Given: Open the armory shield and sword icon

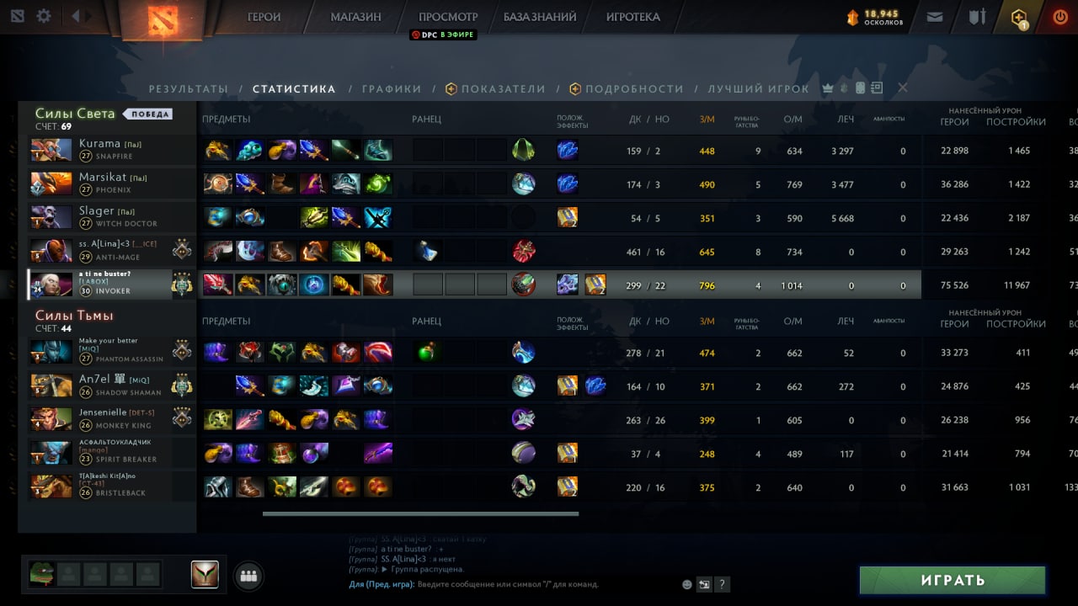Looking at the screenshot, I should click(977, 16).
